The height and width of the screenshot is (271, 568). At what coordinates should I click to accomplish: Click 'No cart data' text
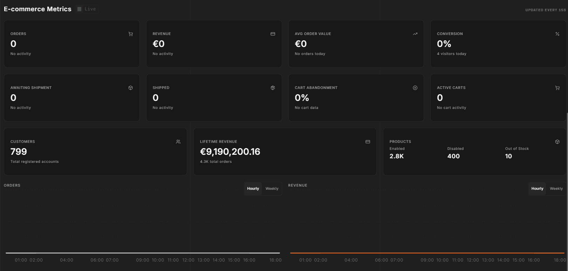307,108
